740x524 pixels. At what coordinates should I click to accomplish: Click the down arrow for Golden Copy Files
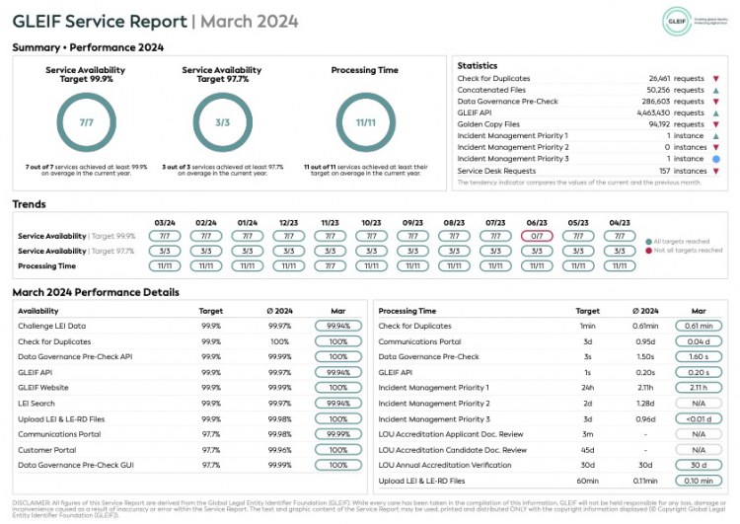(x=715, y=124)
